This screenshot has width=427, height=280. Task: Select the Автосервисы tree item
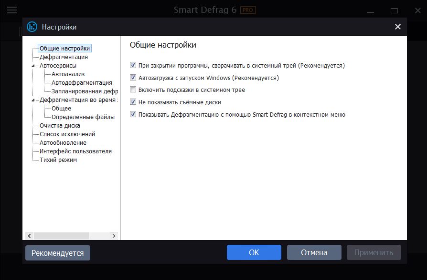point(58,65)
